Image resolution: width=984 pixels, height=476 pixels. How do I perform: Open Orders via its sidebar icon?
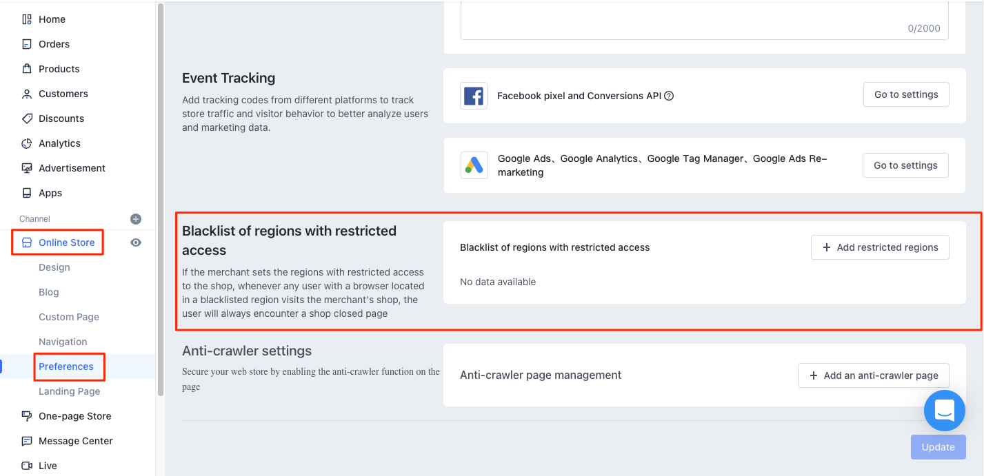pyautogui.click(x=27, y=44)
